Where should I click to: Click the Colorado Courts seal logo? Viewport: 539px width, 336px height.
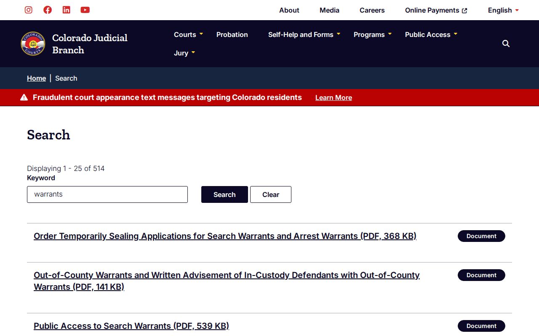(33, 44)
